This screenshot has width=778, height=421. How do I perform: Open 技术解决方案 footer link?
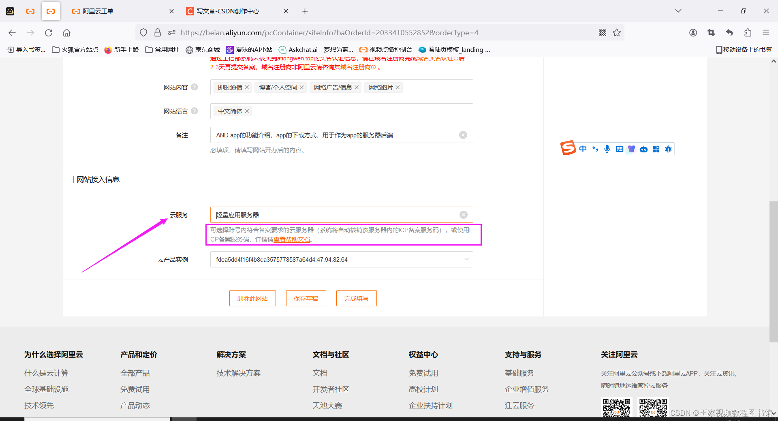238,373
